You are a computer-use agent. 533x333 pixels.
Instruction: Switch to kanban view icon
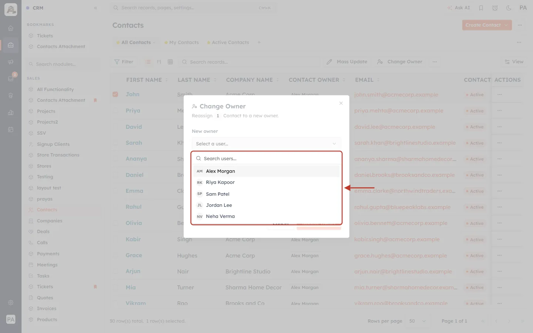159,62
